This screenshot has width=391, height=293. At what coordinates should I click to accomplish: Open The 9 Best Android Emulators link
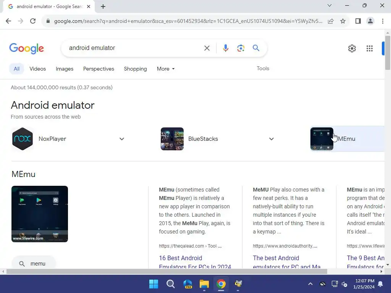tap(365, 262)
